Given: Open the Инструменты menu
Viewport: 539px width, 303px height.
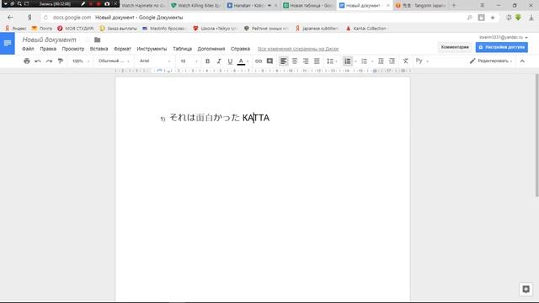Looking at the screenshot, I should click(x=152, y=49).
